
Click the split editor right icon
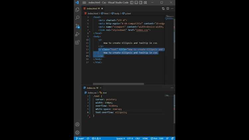pos(167,8)
